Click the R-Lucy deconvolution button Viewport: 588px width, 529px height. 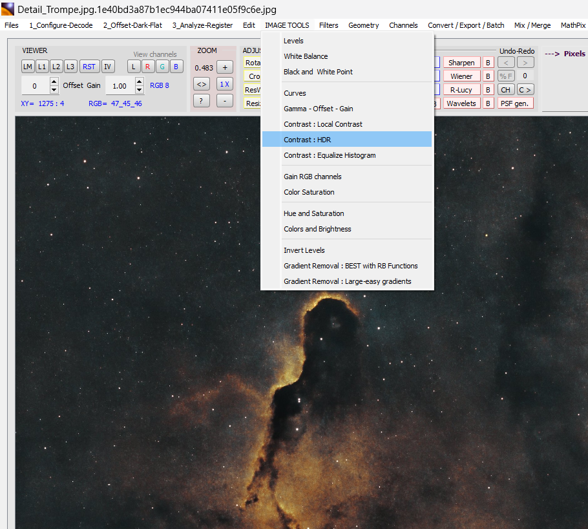click(x=461, y=90)
